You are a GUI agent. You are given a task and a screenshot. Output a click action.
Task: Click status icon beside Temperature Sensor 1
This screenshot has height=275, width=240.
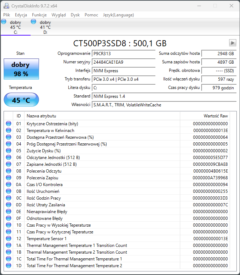(x=9, y=239)
